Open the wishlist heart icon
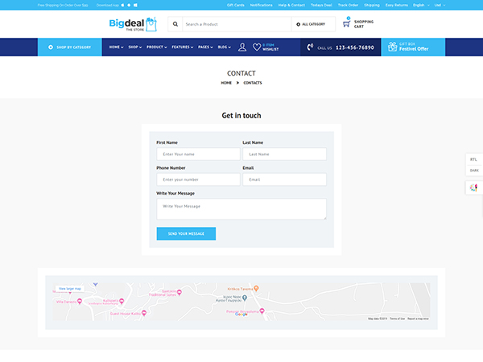The height and width of the screenshot is (362, 483). [x=257, y=47]
